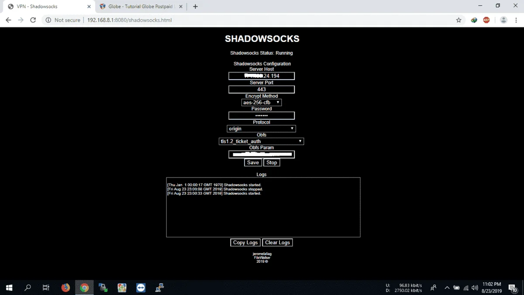
Task: Bookmark this page with the star
Action: [458, 20]
